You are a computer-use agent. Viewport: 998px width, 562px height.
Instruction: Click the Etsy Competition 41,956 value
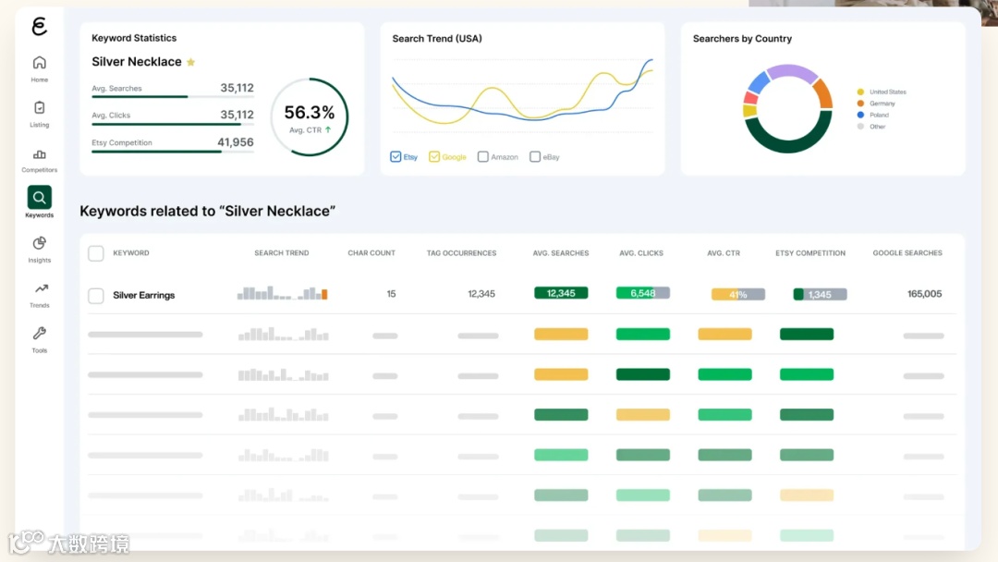pyautogui.click(x=236, y=142)
